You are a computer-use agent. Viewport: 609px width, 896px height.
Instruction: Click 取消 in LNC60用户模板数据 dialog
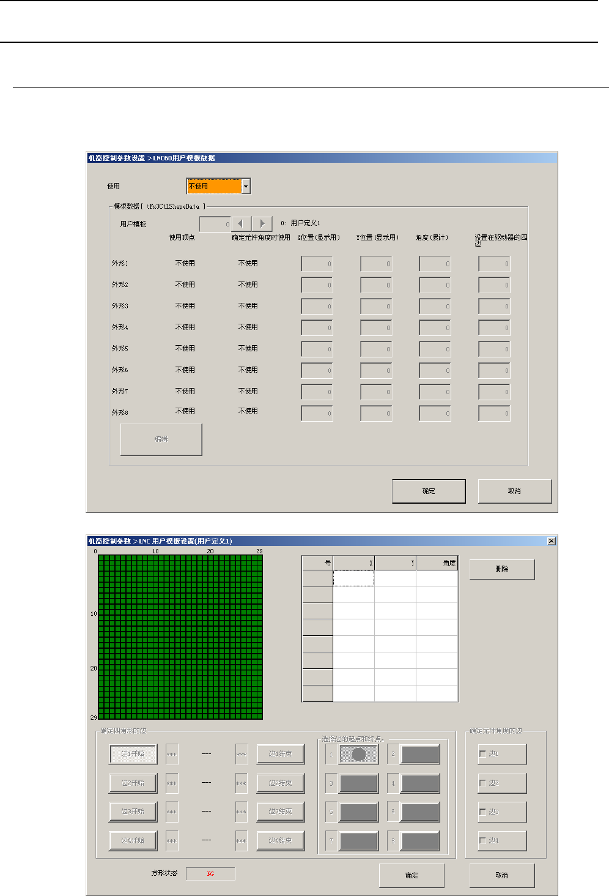point(514,491)
